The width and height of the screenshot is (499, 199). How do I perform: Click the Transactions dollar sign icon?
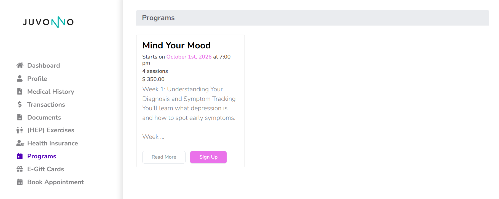pos(20,104)
